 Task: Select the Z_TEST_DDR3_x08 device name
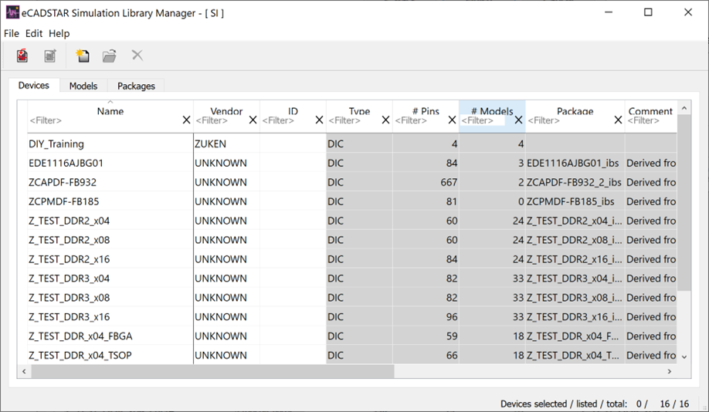[x=70, y=298]
